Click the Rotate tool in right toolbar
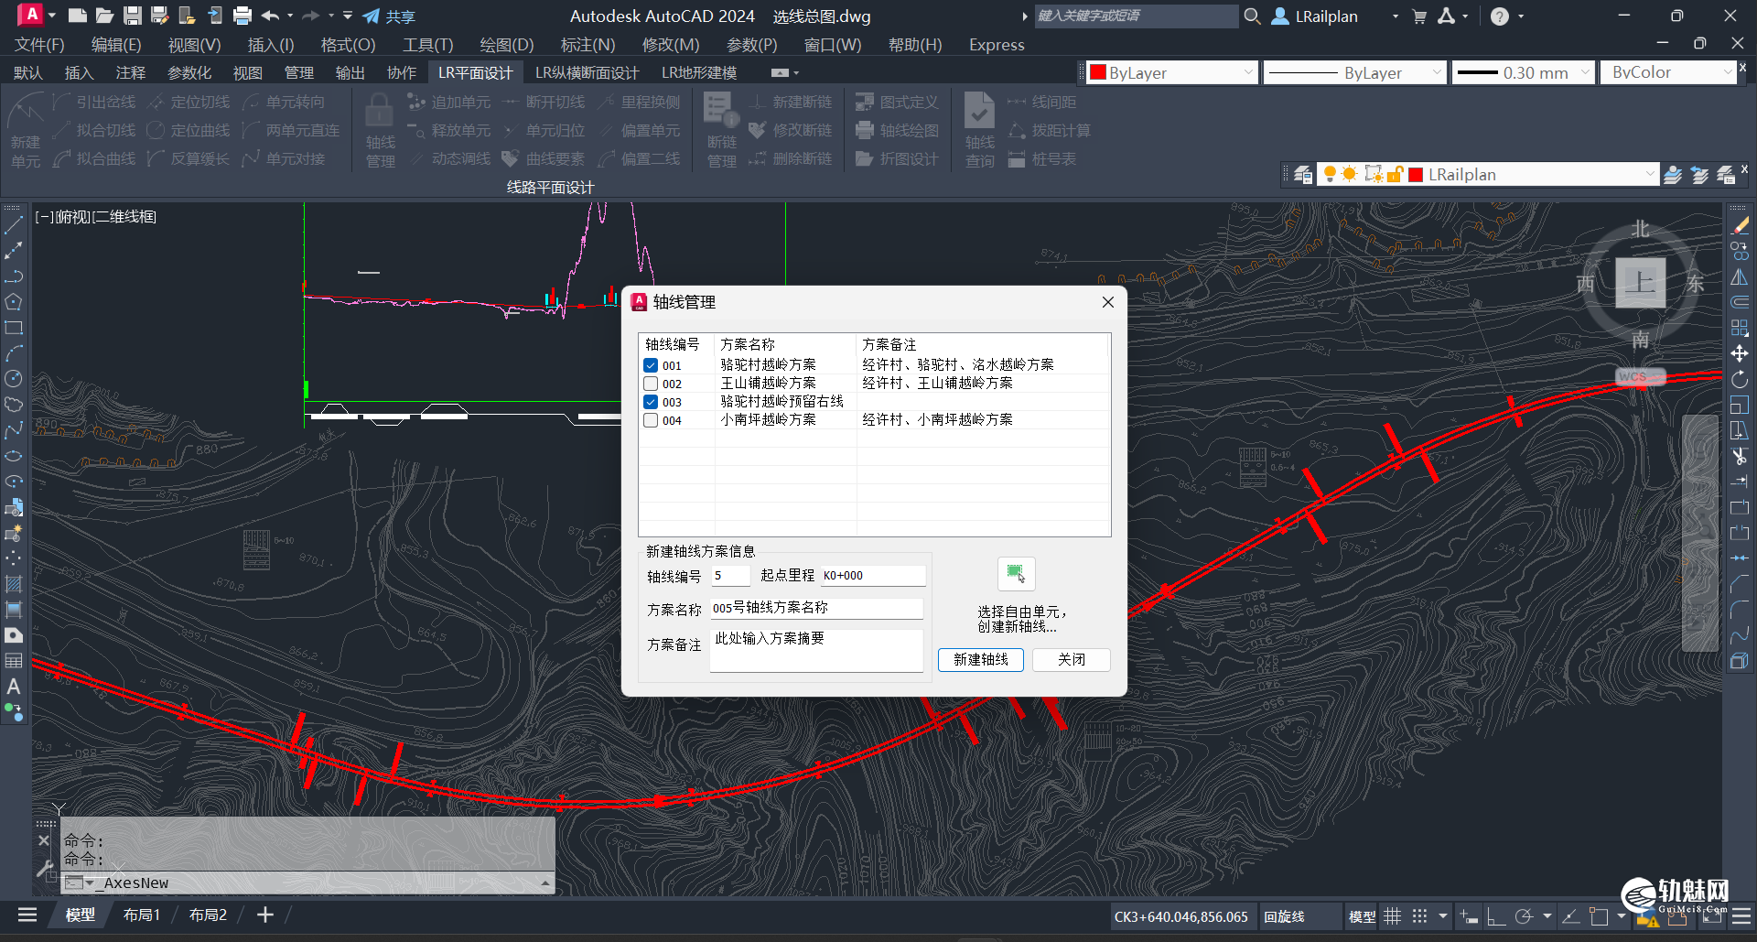Screen dimensions: 1757x942 pyautogui.click(x=1740, y=379)
